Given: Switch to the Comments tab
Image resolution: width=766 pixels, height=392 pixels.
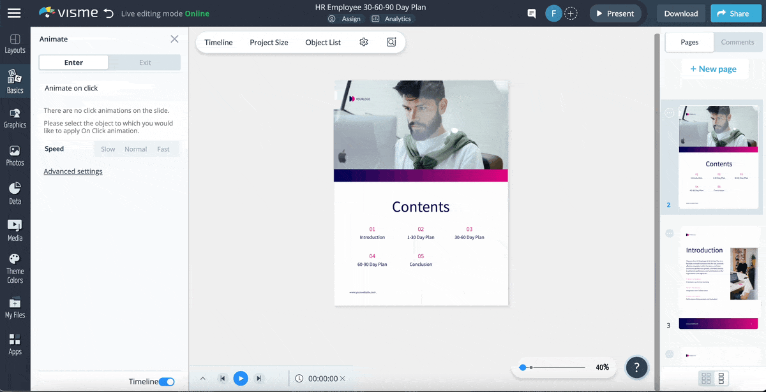Looking at the screenshot, I should (738, 42).
